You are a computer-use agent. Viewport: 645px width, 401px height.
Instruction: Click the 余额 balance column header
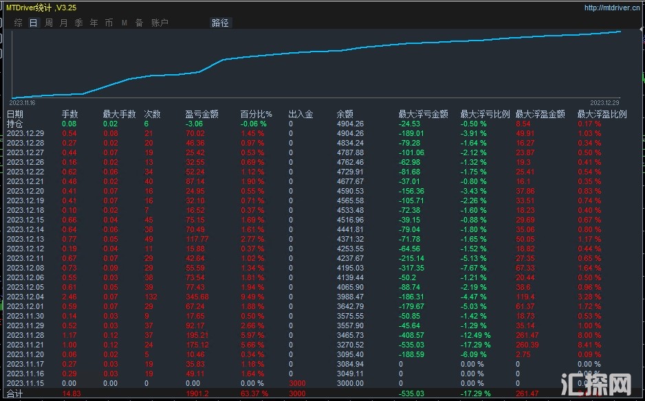(345, 114)
